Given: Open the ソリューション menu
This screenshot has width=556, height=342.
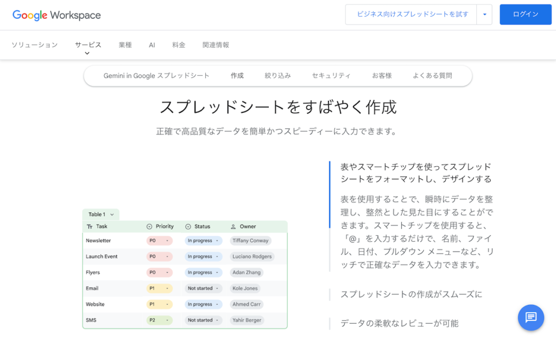Looking at the screenshot, I should coord(34,45).
